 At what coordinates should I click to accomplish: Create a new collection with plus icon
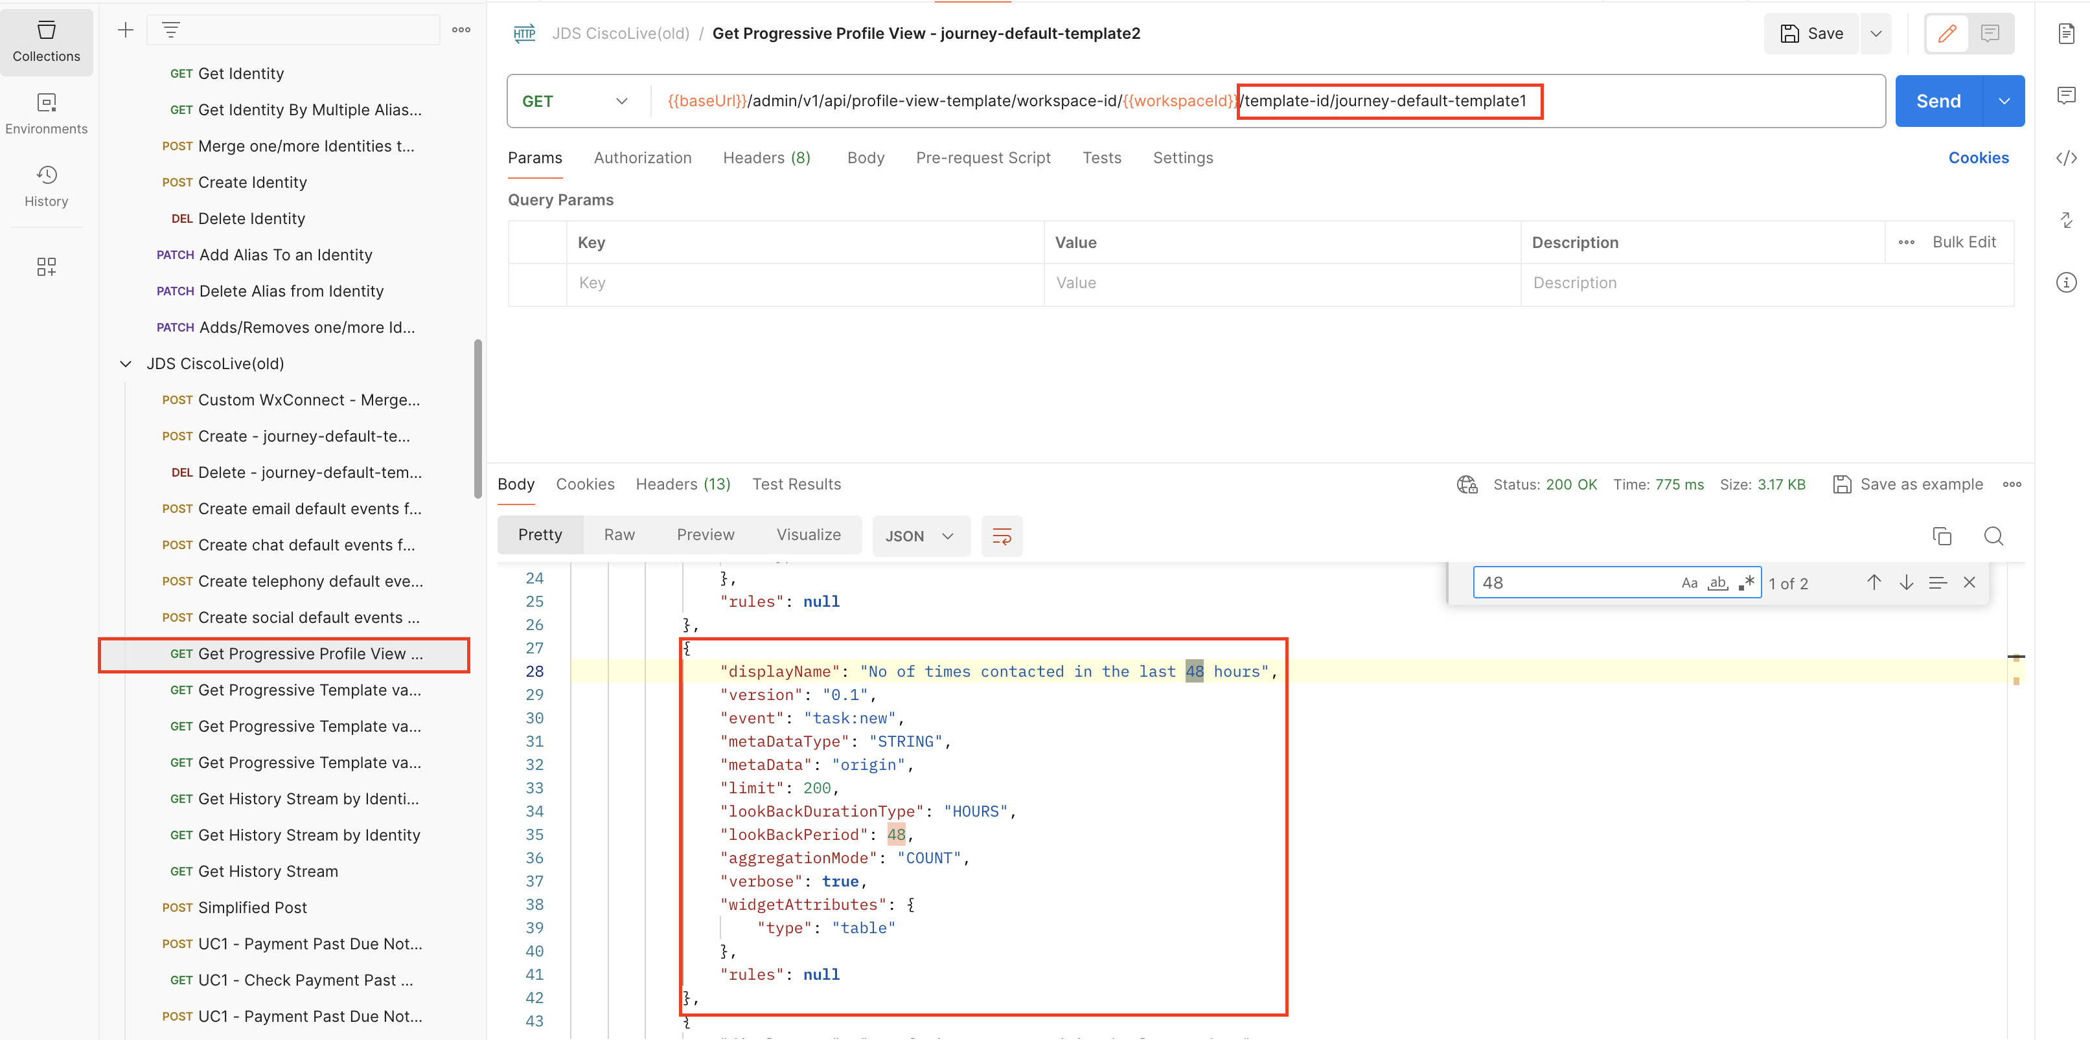(125, 31)
